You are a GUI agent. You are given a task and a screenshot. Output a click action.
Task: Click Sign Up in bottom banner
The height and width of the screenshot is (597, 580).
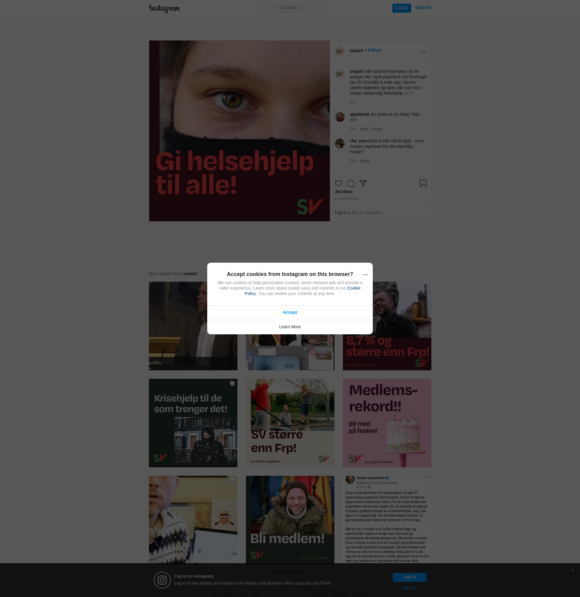pos(409,588)
